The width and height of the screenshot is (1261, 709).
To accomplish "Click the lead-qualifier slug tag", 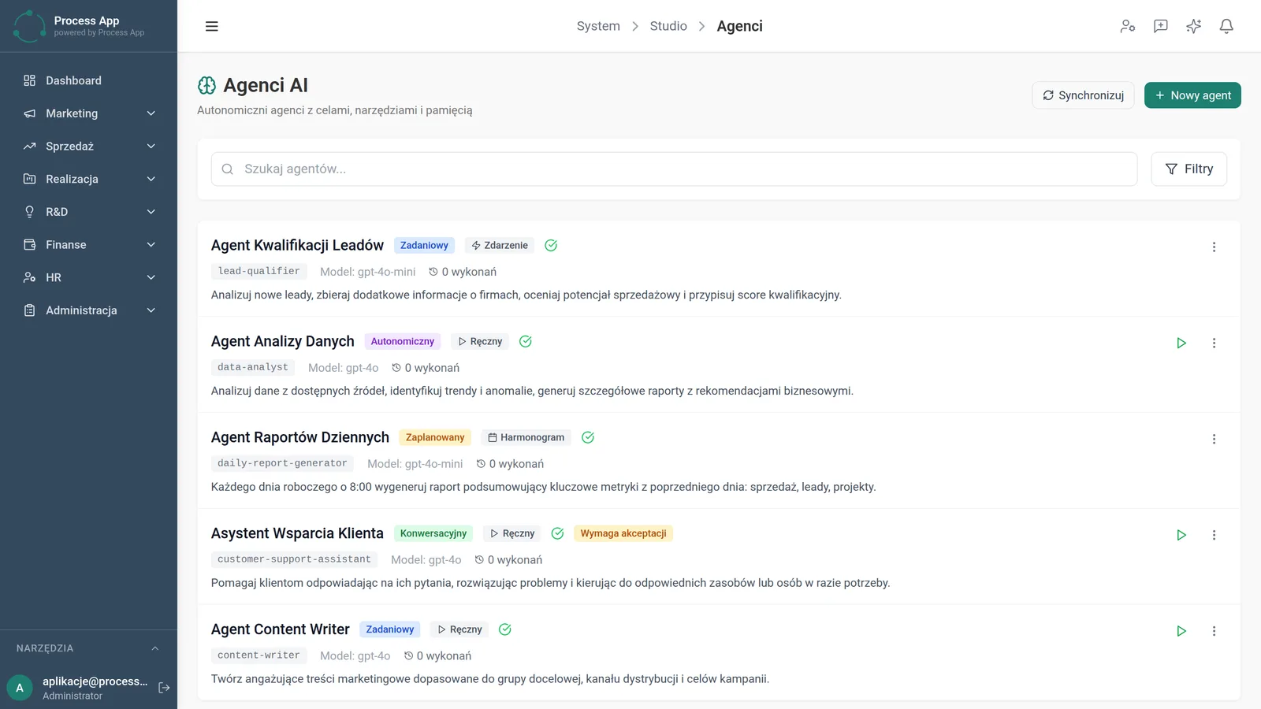I will point(259,271).
